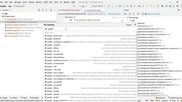182x102 pixels.
Task: Select gradle --dry-run task
Action: (90, 51)
